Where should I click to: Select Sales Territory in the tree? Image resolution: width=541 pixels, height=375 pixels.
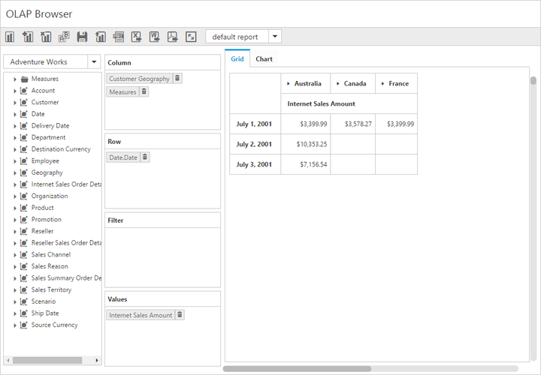pos(52,289)
